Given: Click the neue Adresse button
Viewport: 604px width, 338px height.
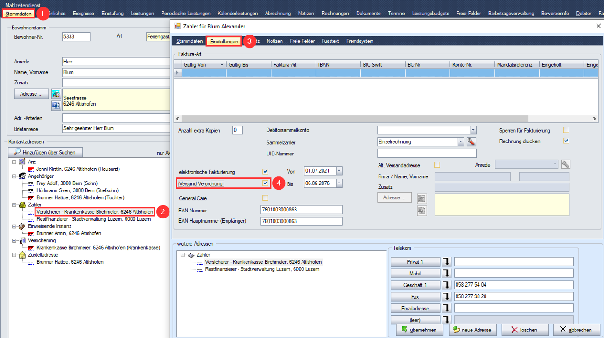Looking at the screenshot, I should 472,330.
